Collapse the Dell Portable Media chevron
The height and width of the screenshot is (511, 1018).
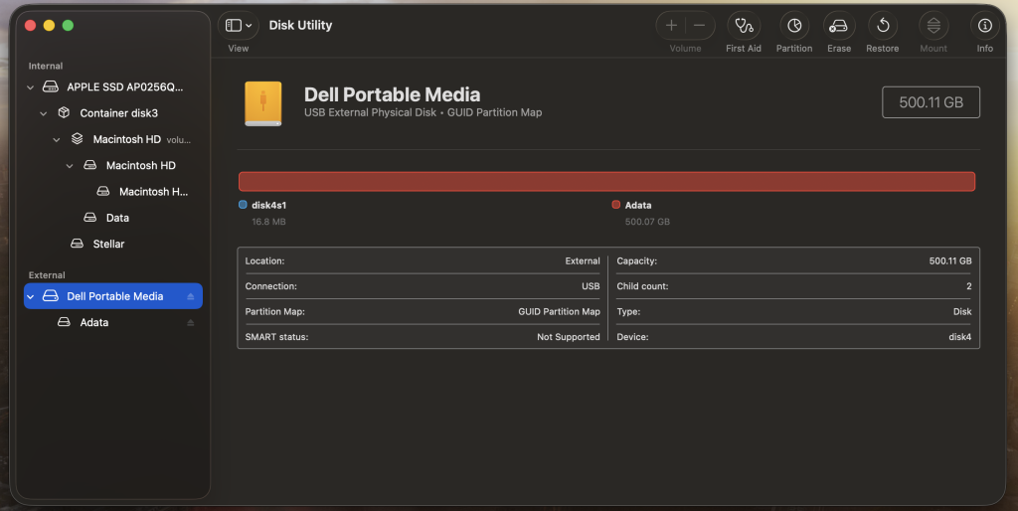(x=30, y=296)
